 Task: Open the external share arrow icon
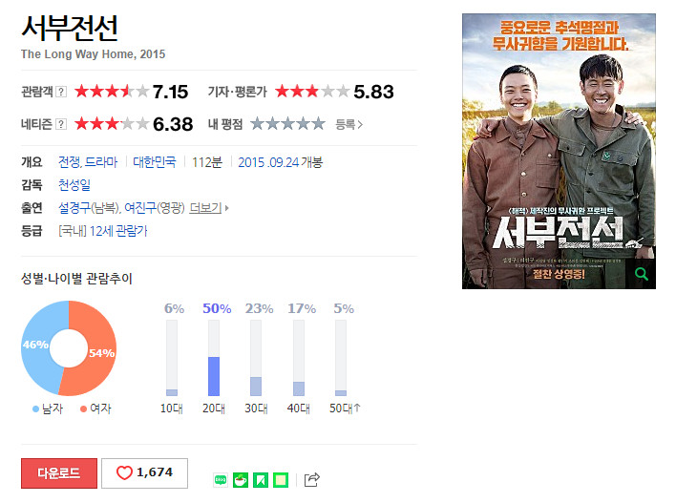[x=312, y=480]
